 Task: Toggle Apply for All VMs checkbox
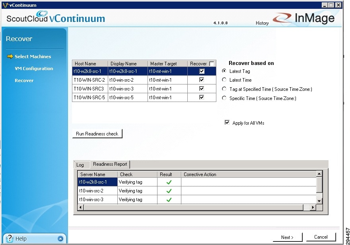(227, 123)
